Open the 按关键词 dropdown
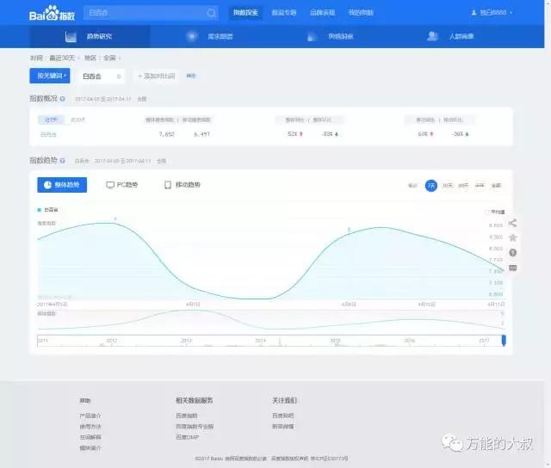This screenshot has height=468, width=551. tap(50, 77)
